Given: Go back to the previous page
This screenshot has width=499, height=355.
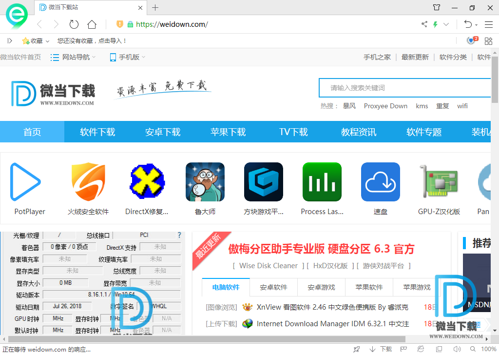Looking at the screenshot, I should point(40,24).
